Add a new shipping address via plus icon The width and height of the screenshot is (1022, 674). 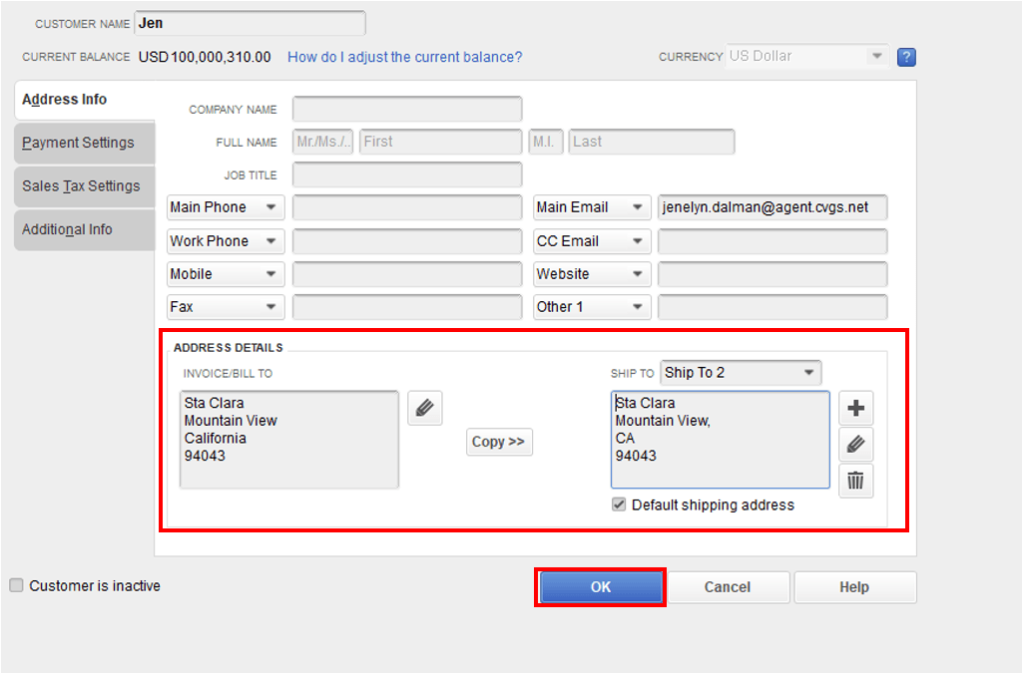(855, 407)
